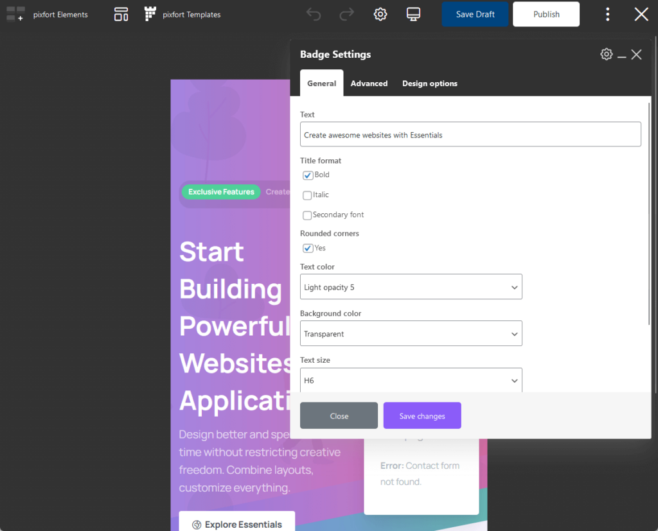The image size is (658, 531).
Task: Switch to the Advanced tab
Action: tap(369, 83)
